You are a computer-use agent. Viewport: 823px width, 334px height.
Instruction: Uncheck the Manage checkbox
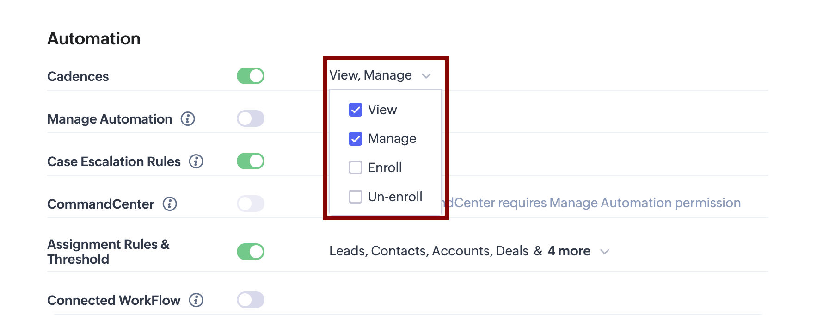pyautogui.click(x=356, y=138)
